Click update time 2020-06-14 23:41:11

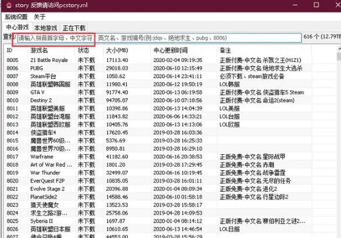[x=178, y=76]
